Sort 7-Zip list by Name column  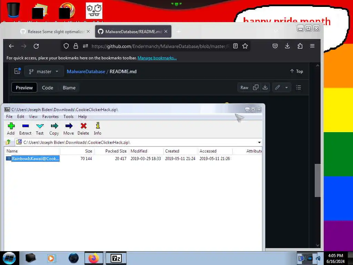[32, 151]
